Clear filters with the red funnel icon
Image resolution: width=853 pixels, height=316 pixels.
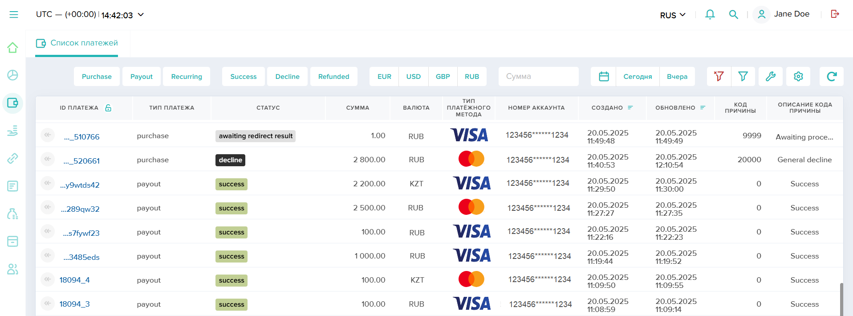(719, 77)
